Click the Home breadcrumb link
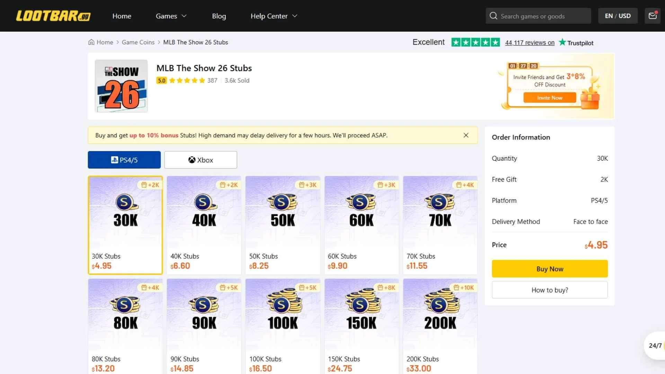This screenshot has height=374, width=665. pyautogui.click(x=101, y=42)
